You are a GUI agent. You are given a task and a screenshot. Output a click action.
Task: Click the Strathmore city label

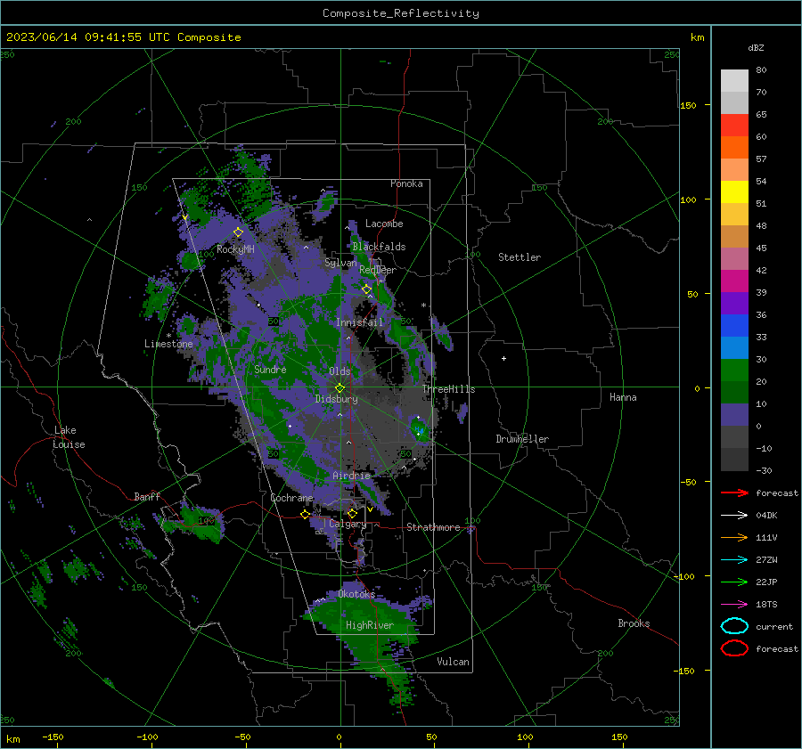(x=433, y=527)
